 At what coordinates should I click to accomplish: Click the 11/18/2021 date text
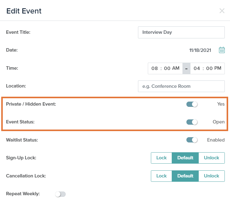[200, 50]
